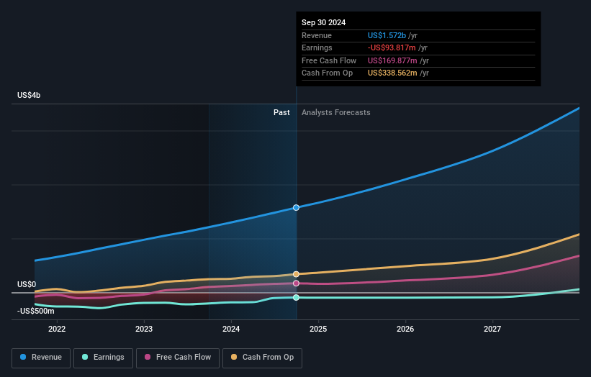This screenshot has width=591, height=377.
Task: Click the 2024 x-axis label
Action: [x=231, y=330]
